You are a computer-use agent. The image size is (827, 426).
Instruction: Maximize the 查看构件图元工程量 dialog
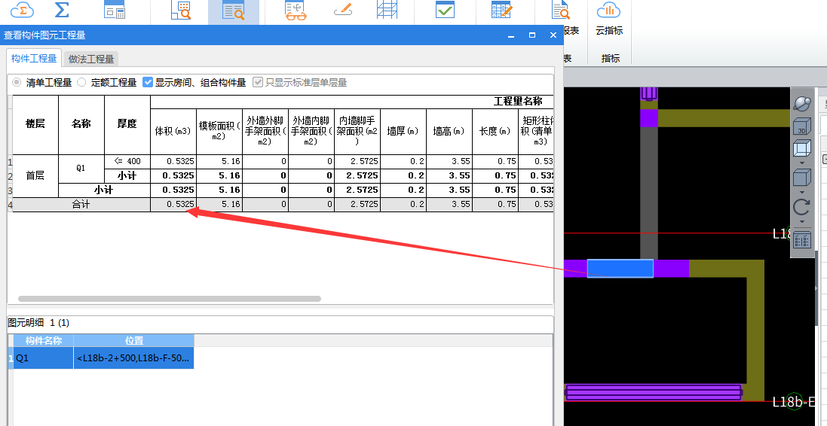(532, 35)
